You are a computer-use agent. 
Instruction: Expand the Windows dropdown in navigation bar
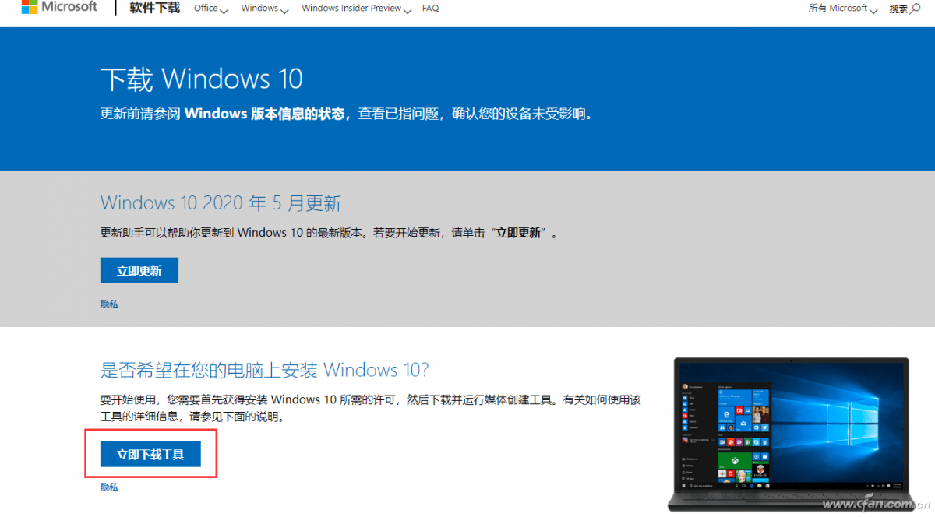pyautogui.click(x=264, y=9)
